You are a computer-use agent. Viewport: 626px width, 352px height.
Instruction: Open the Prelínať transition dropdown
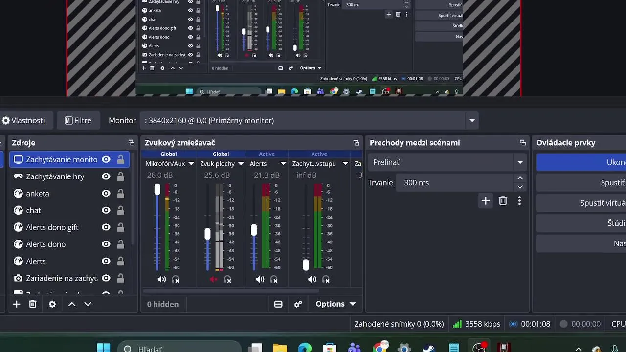[x=520, y=162]
